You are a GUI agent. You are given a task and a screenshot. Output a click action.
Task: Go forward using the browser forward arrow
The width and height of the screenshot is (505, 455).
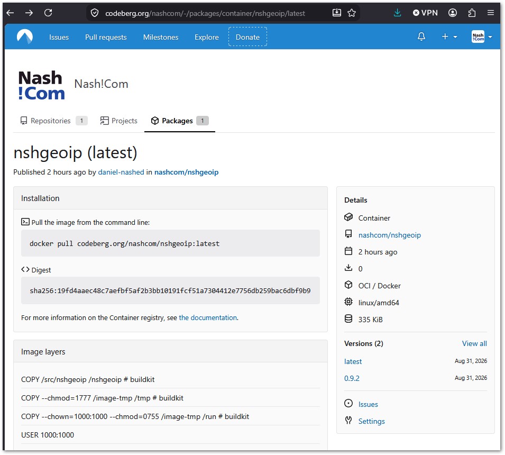[x=29, y=13]
